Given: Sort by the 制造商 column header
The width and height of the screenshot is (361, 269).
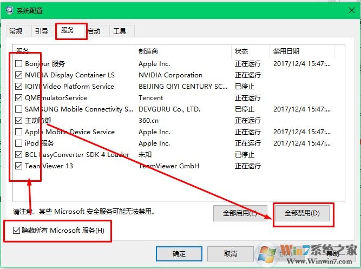Looking at the screenshot, I should (x=183, y=51).
